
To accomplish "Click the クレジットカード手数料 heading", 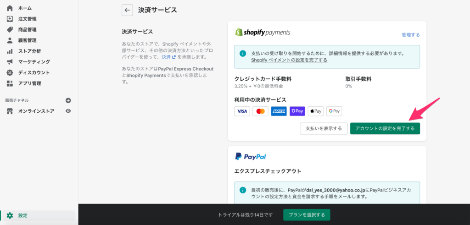I will (263, 79).
